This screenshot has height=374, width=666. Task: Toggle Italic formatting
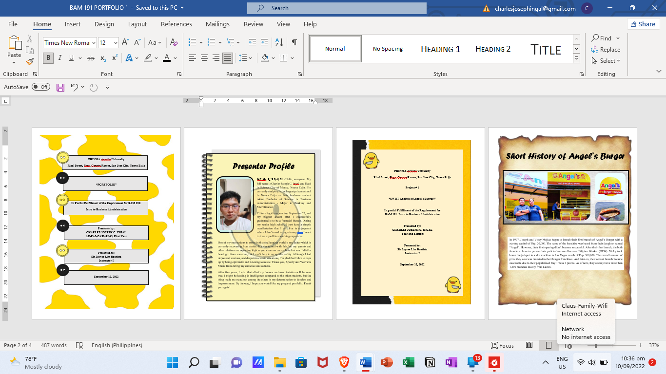click(60, 58)
